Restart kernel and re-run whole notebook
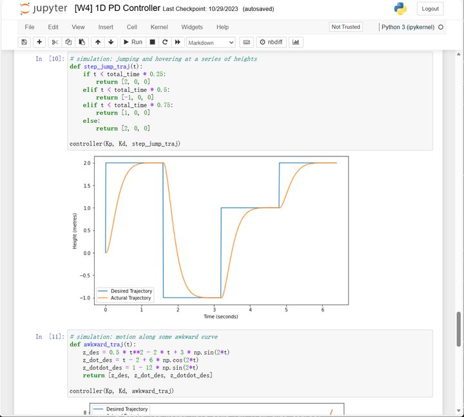The image size is (464, 417). [x=178, y=42]
